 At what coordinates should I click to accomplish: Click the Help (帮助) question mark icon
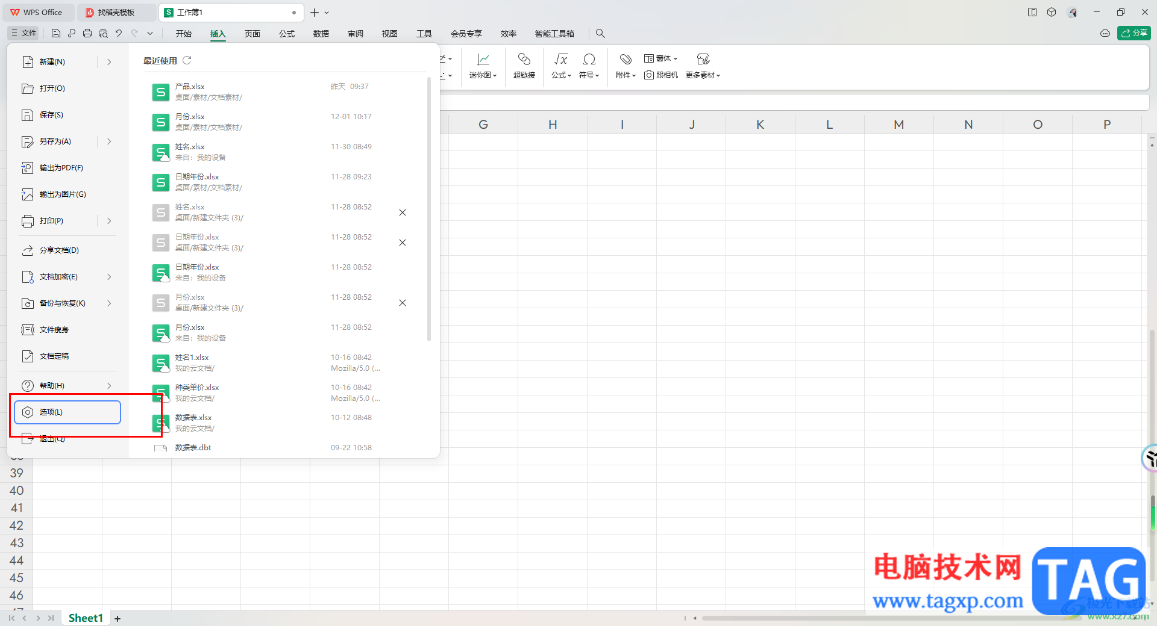(x=28, y=386)
